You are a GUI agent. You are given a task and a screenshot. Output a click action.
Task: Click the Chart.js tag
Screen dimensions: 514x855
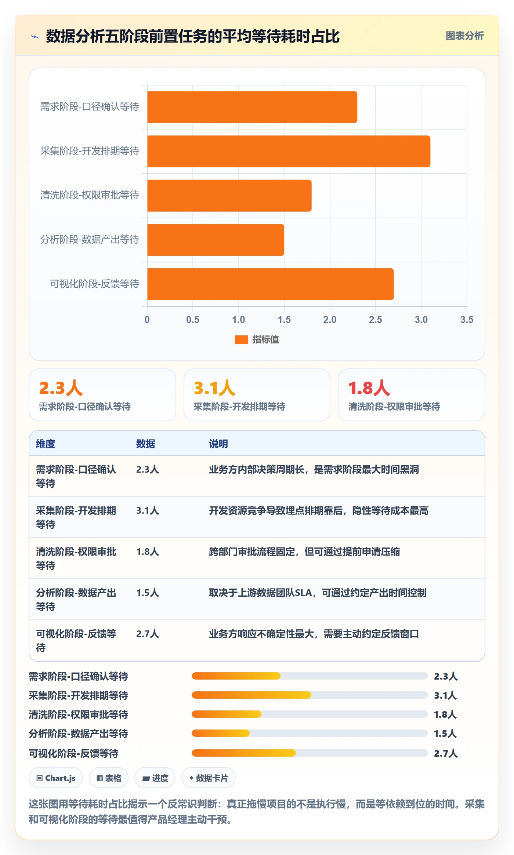[x=56, y=778]
